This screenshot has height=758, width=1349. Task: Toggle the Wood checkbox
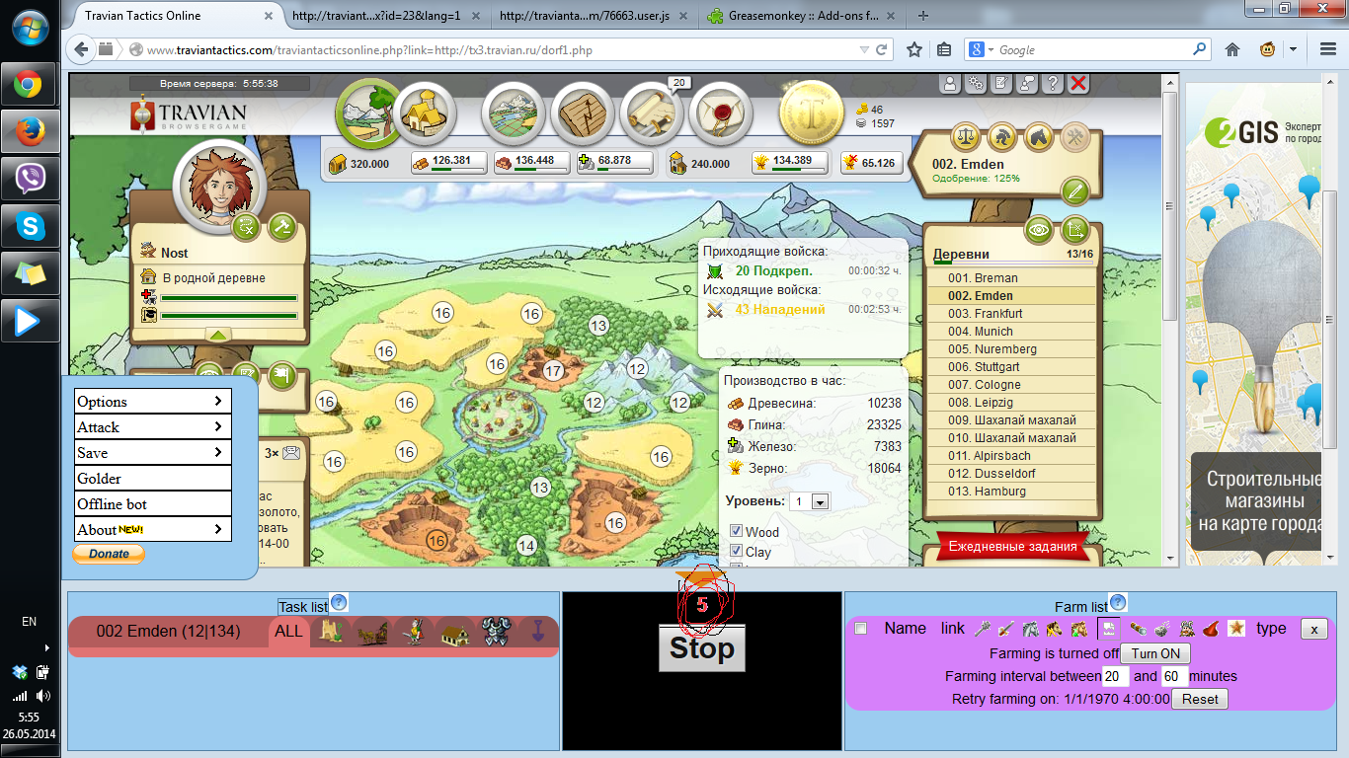[736, 532]
